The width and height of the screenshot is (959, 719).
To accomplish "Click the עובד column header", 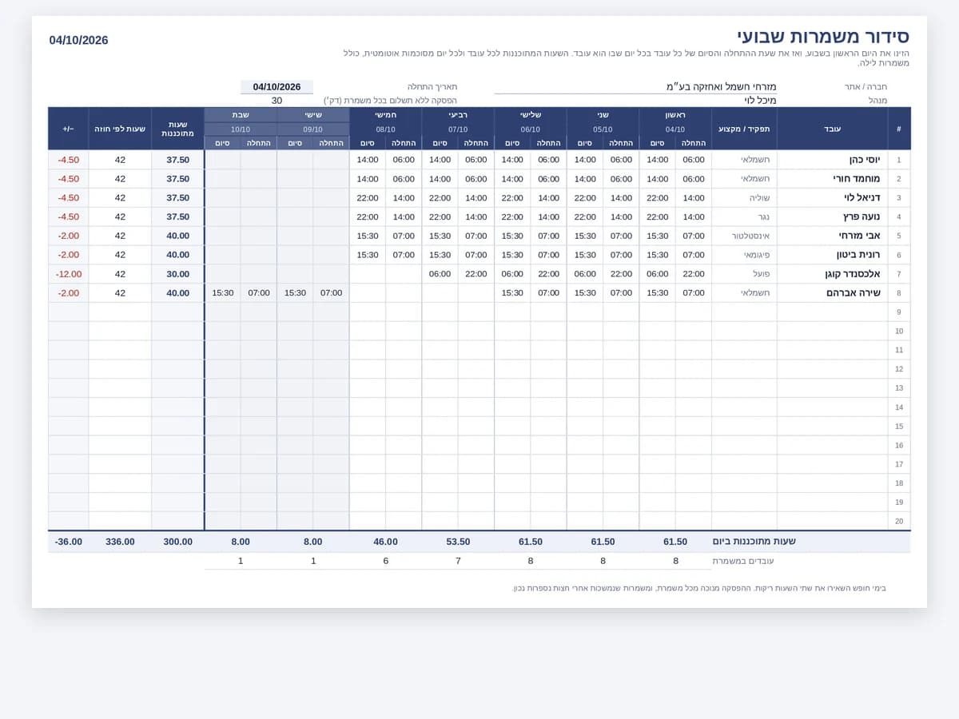I will coord(832,129).
